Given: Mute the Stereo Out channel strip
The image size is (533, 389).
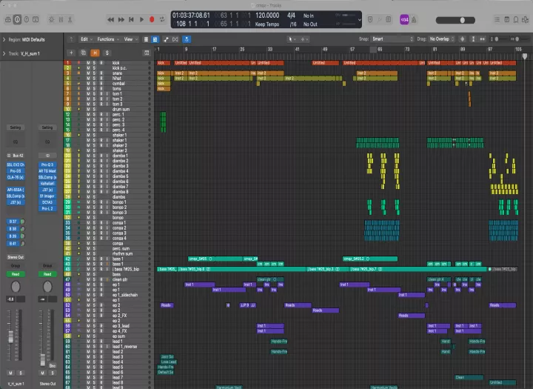Looking at the screenshot, I should (42, 373).
